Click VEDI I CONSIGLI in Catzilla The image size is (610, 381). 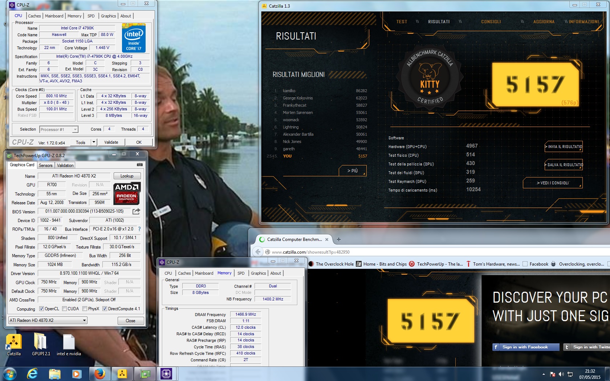click(x=553, y=183)
